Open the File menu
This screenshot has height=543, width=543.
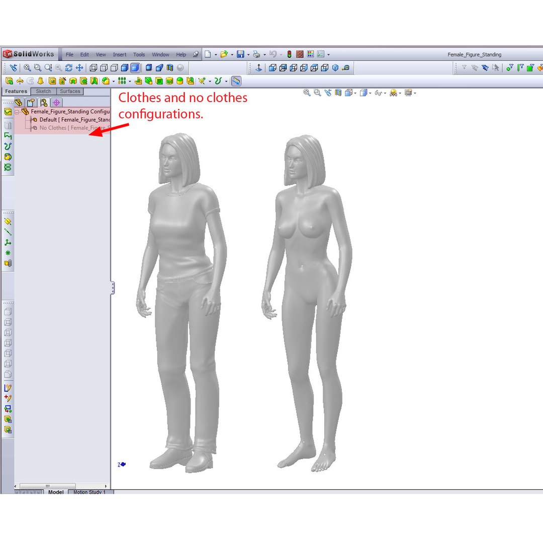(x=69, y=55)
